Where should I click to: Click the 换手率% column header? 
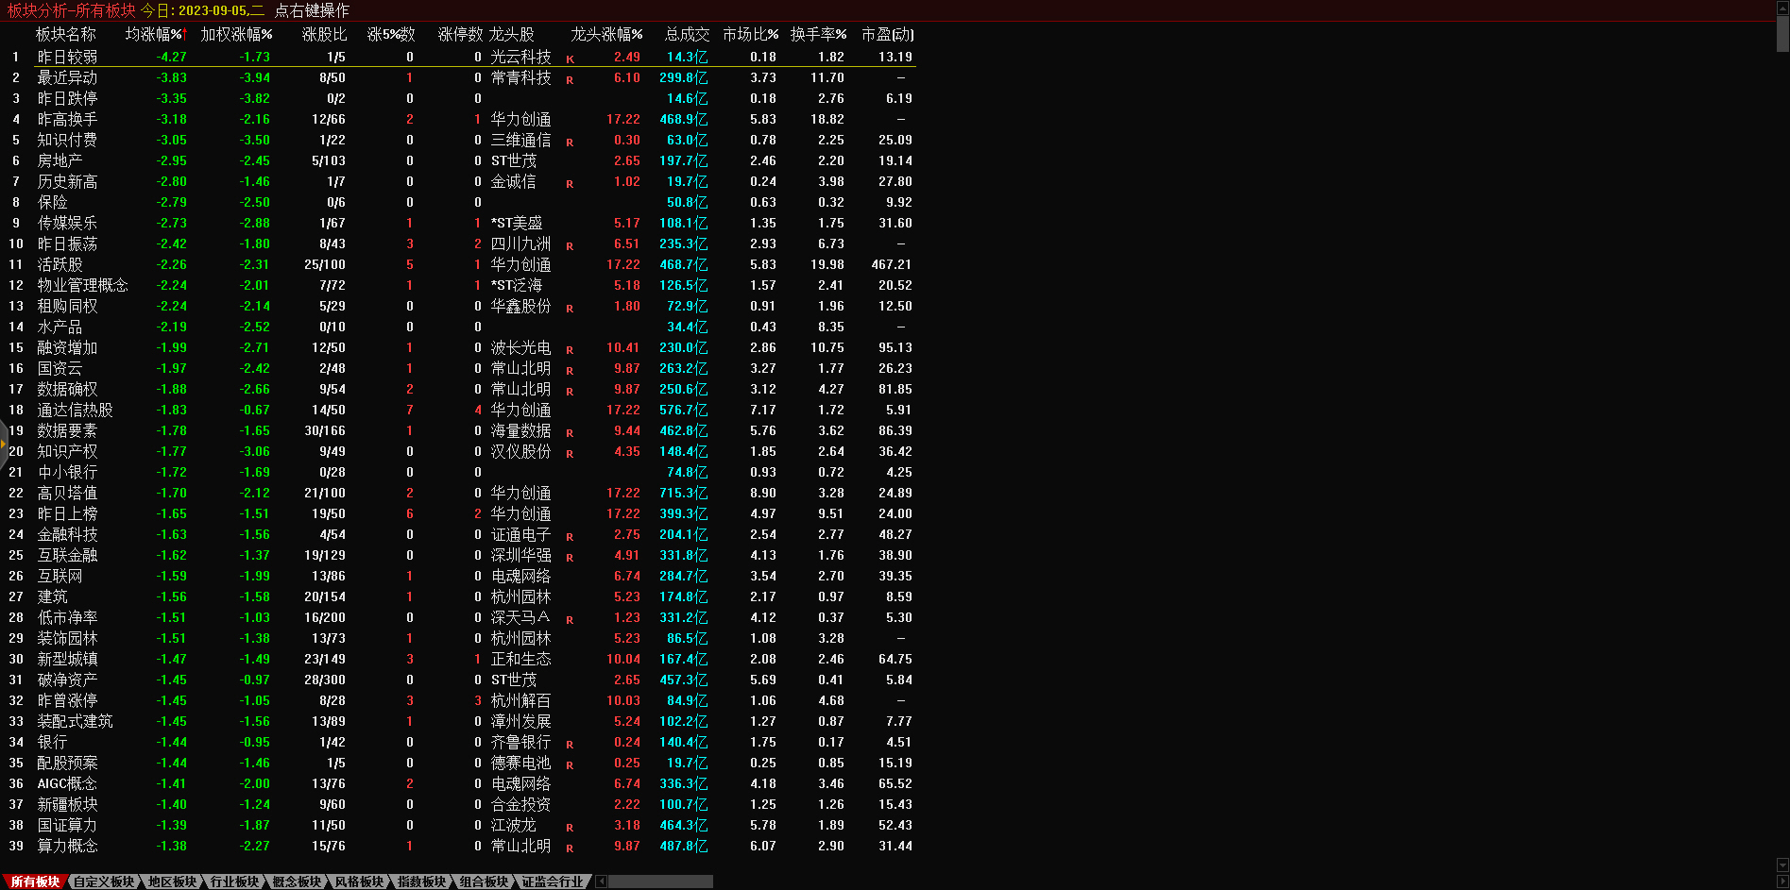point(818,35)
